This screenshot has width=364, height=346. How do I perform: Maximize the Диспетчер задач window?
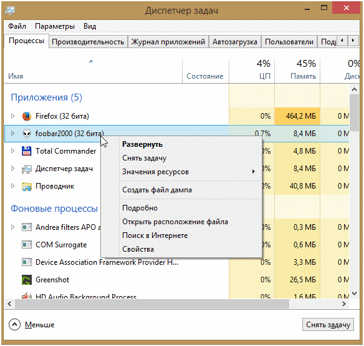click(x=324, y=7)
